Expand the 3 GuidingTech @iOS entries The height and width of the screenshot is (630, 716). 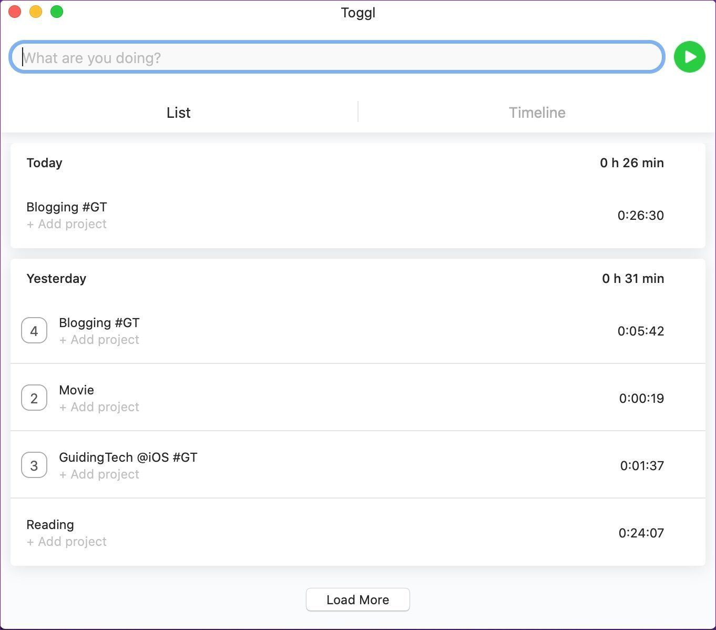(34, 465)
